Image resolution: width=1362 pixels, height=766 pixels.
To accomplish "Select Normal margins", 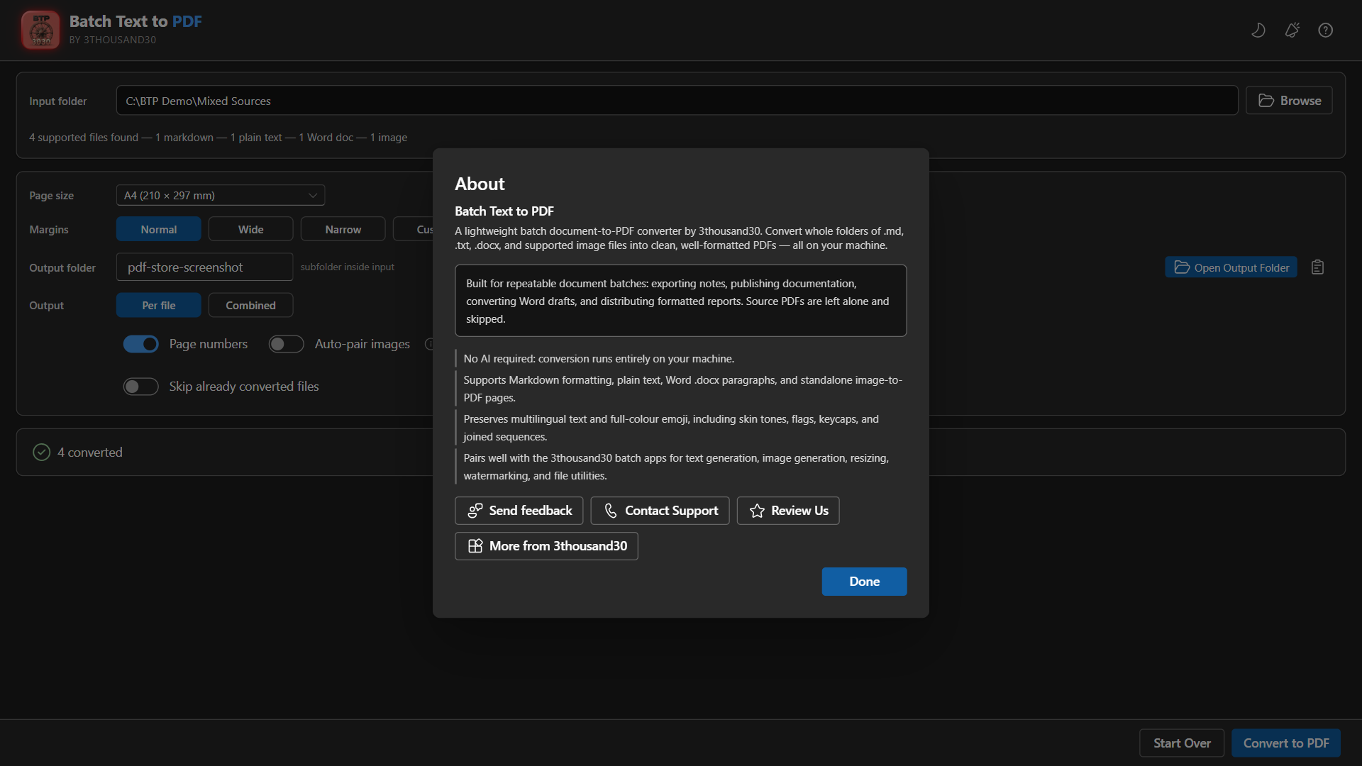I will click(x=159, y=229).
